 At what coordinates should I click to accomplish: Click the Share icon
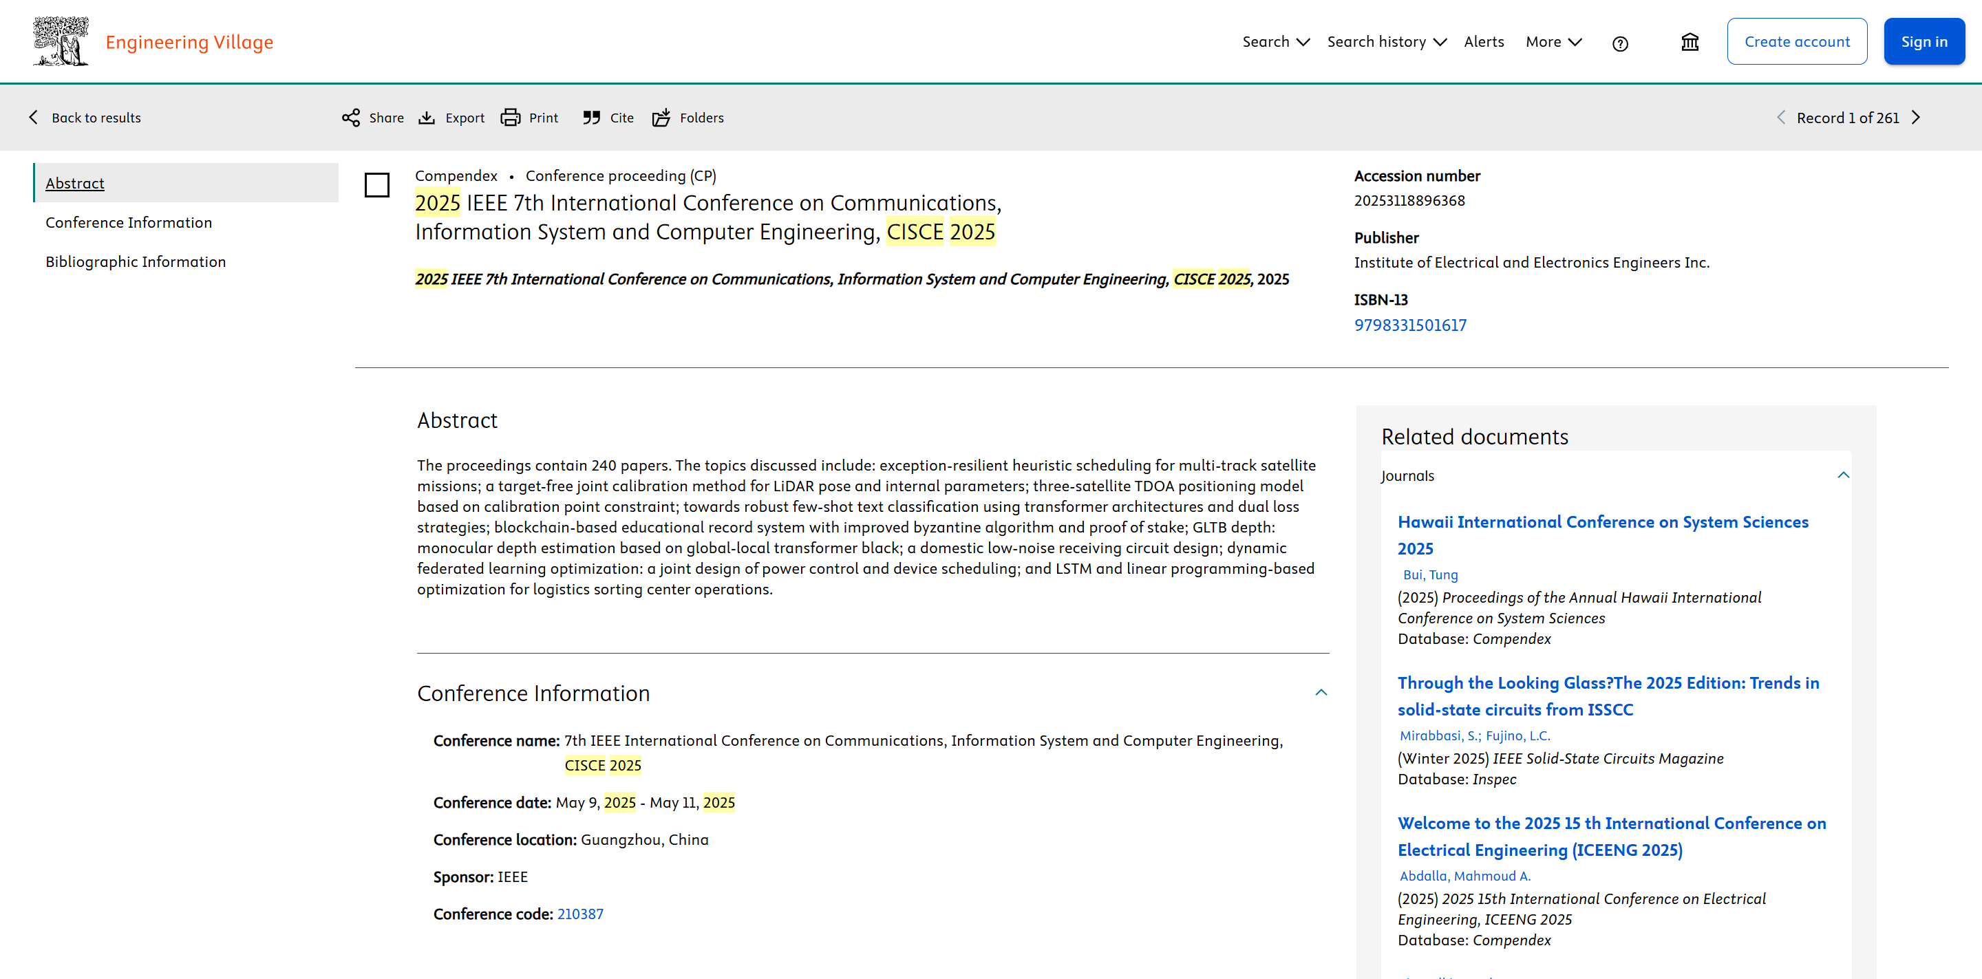pos(351,118)
